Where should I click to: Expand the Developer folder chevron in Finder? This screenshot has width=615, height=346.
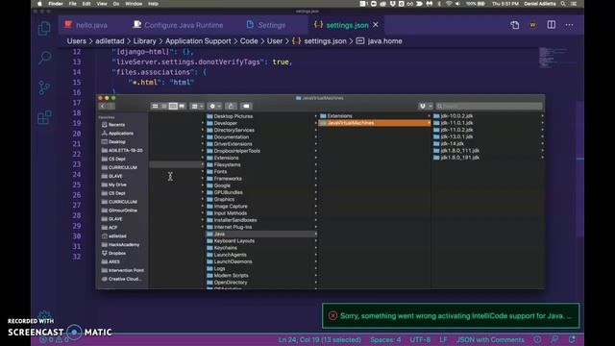(316, 123)
